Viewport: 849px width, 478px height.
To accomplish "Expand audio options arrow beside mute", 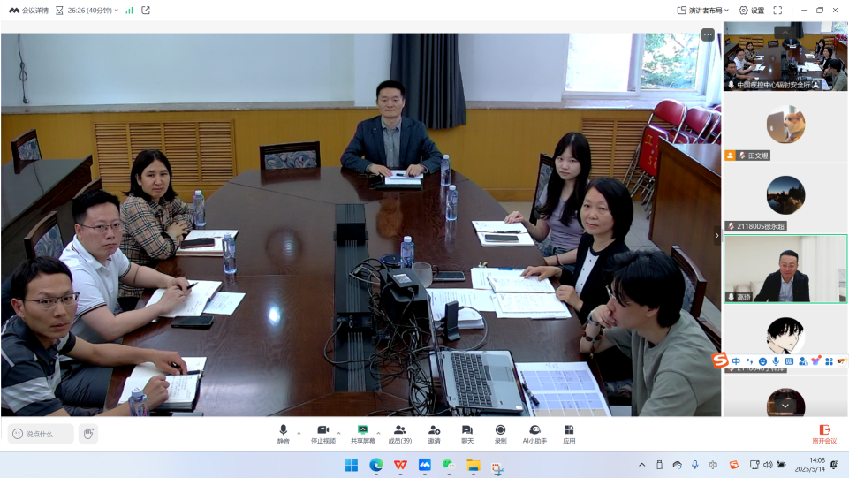I will point(299,433).
